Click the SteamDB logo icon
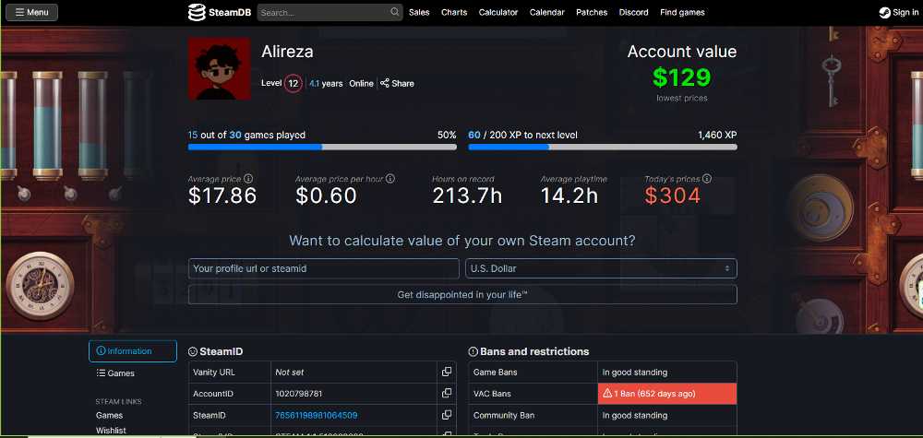 point(197,12)
